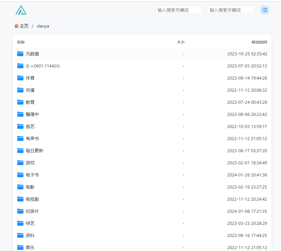Open the © v.0601.1144(H) folder name
This screenshot has width=281, height=251.
pyautogui.click(x=43, y=66)
